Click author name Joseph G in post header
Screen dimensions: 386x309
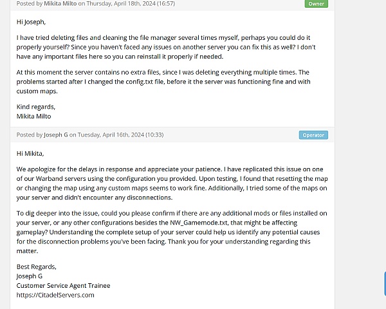[x=55, y=135]
